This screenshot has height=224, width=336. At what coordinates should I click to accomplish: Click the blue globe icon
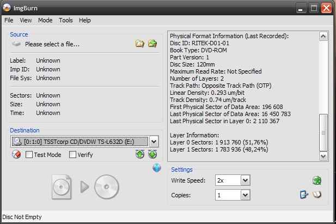157,168
